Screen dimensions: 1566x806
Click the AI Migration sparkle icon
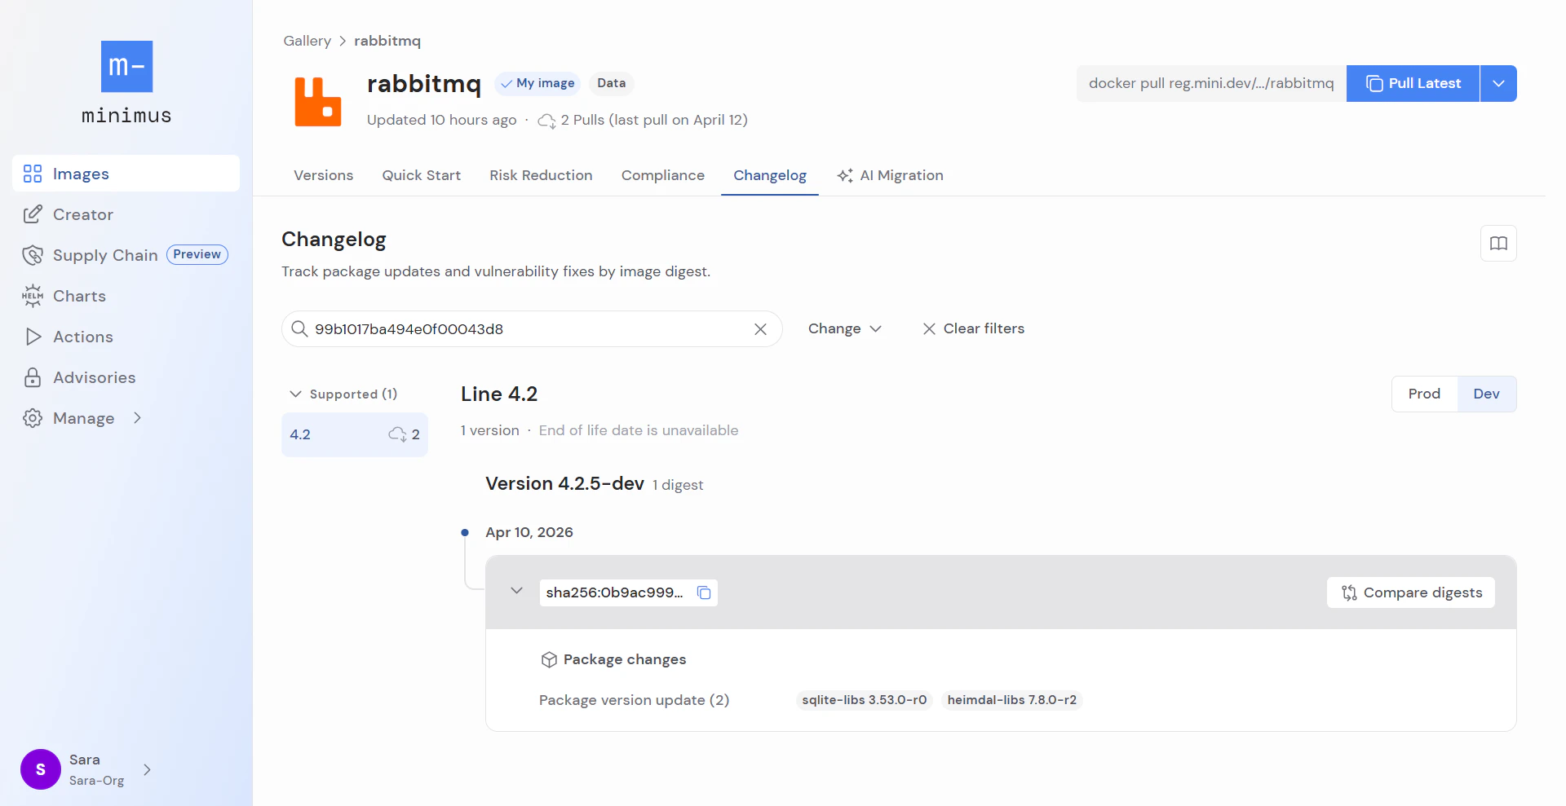[x=845, y=175]
